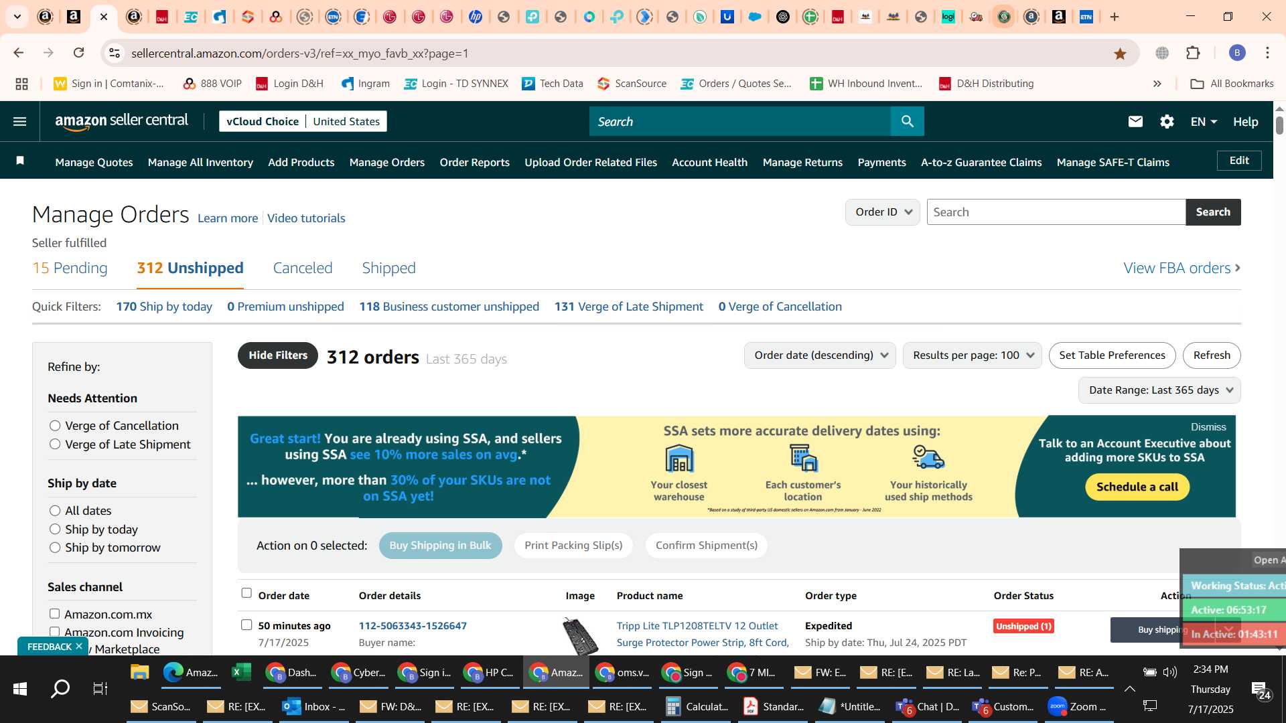The width and height of the screenshot is (1286, 723).
Task: Check the Amazon.com.mx sales channel box
Action: tap(54, 614)
